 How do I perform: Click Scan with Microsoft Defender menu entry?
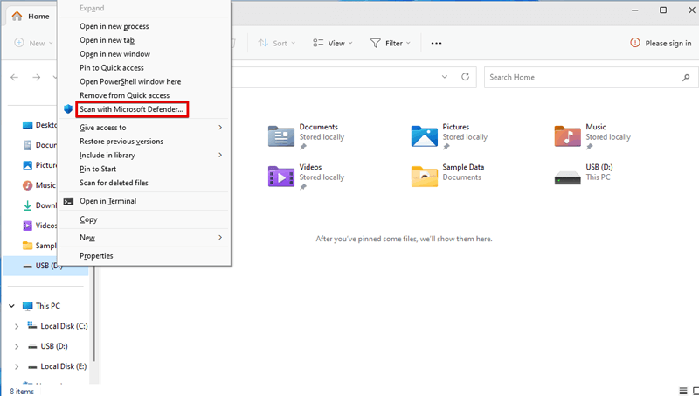[132, 109]
